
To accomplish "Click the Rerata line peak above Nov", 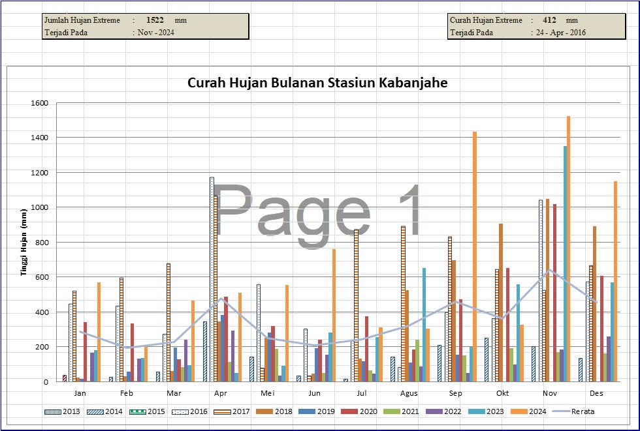I will (550, 270).
